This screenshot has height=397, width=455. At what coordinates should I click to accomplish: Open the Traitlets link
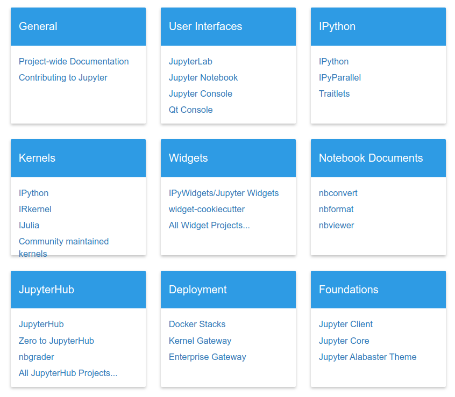[x=335, y=94]
